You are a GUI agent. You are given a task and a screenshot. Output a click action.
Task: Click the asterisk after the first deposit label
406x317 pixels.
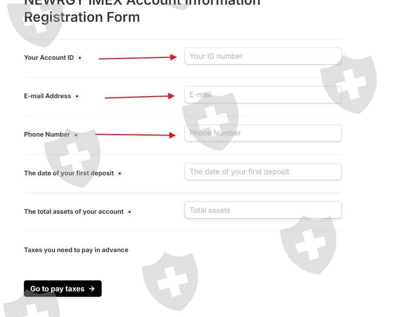[x=120, y=174]
